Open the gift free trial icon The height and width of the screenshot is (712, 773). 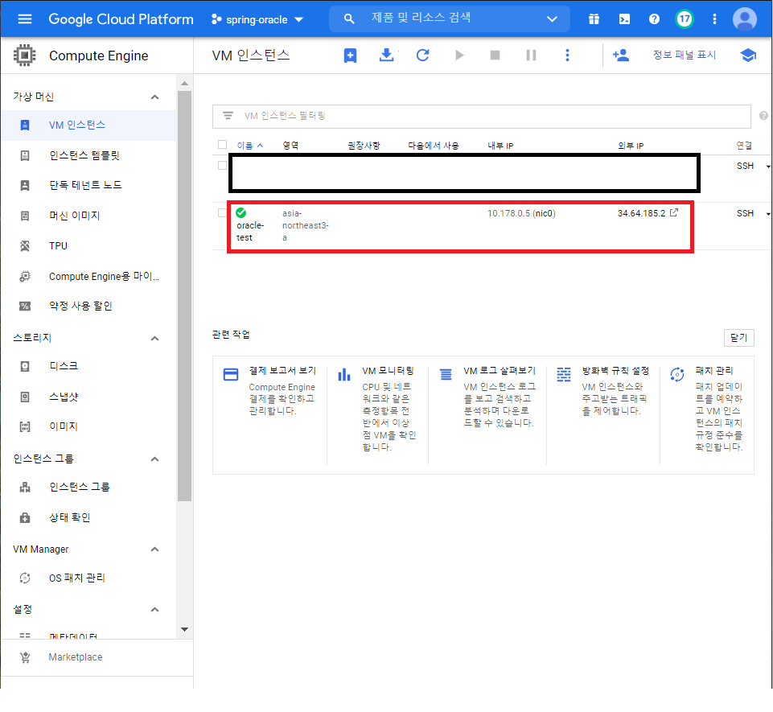(594, 19)
